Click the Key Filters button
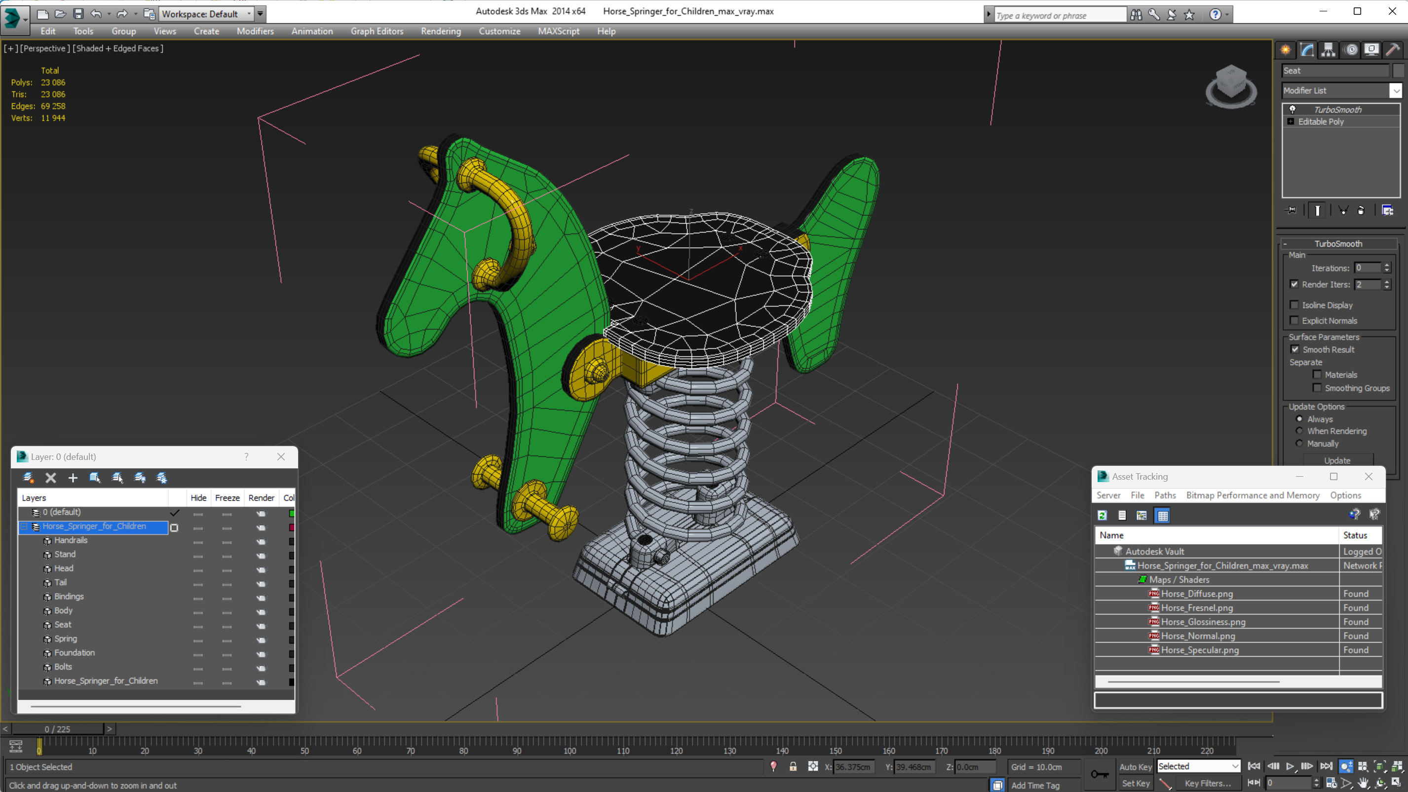 [x=1208, y=783]
